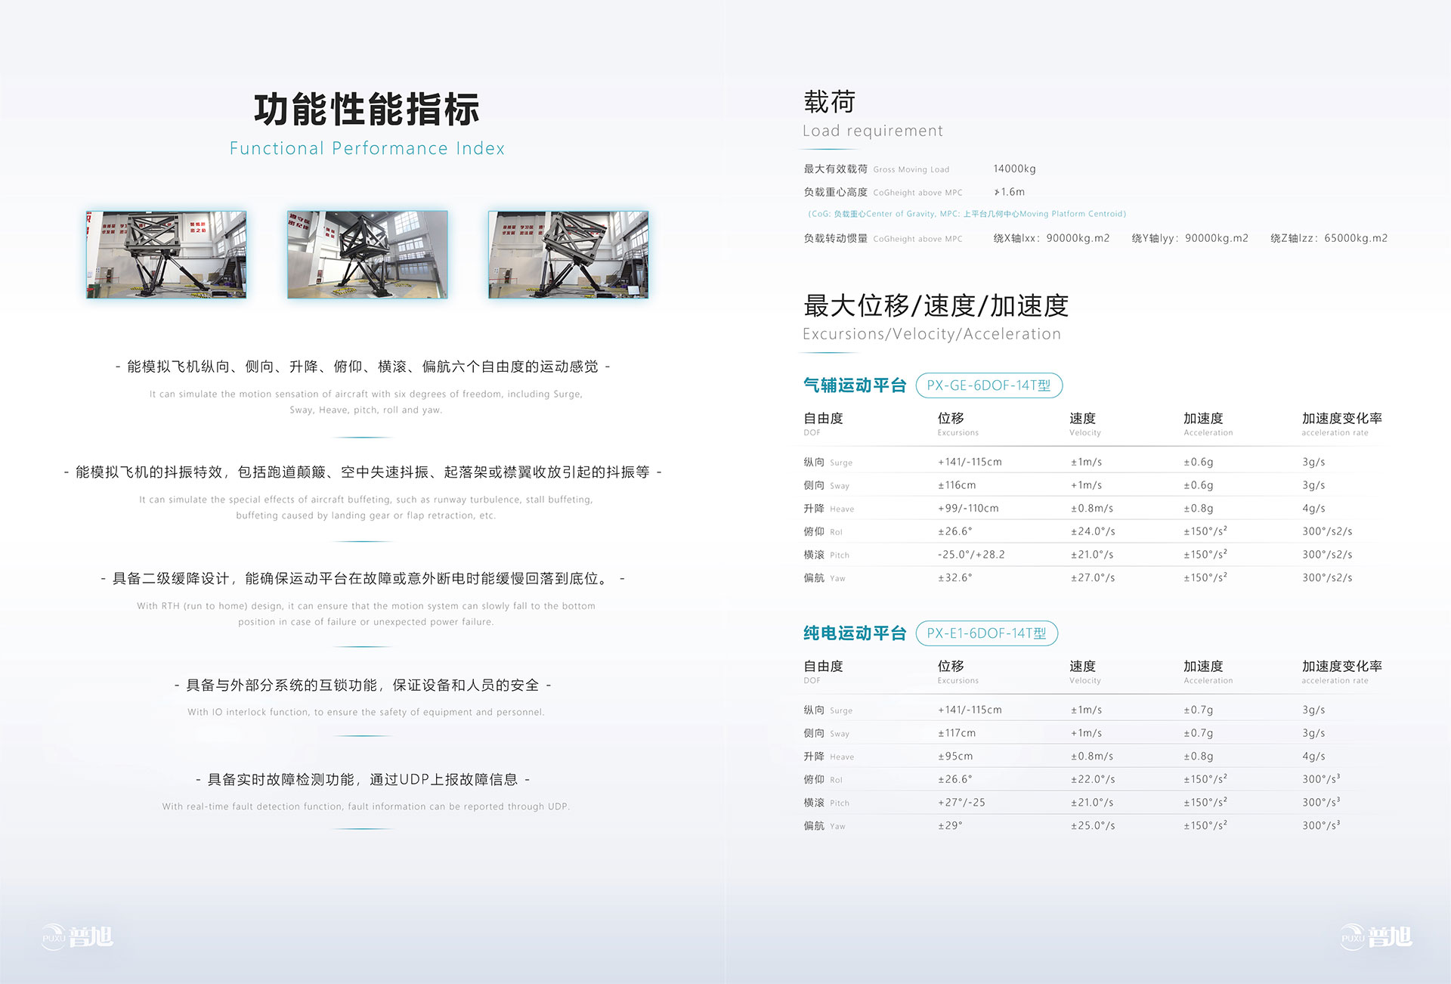Click the CoG/MPC explanation note in teal
Screen dimensions: 1451x984
(x=967, y=214)
